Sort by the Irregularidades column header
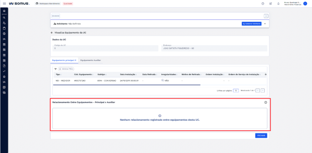 pyautogui.click(x=169, y=74)
